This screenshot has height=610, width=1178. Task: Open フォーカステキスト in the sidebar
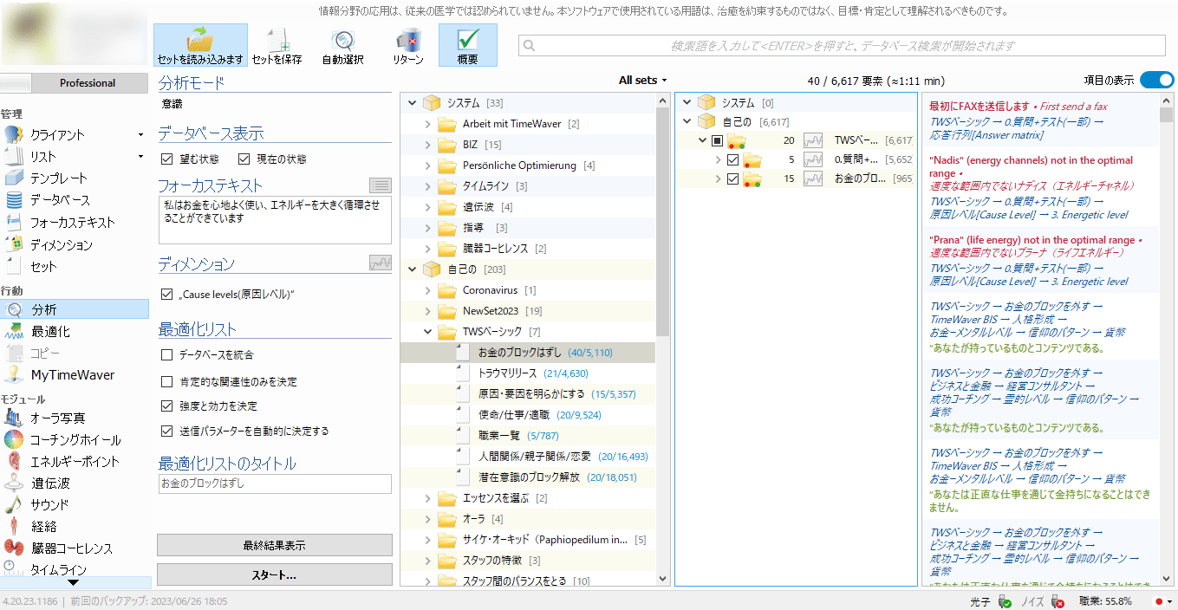click(73, 223)
